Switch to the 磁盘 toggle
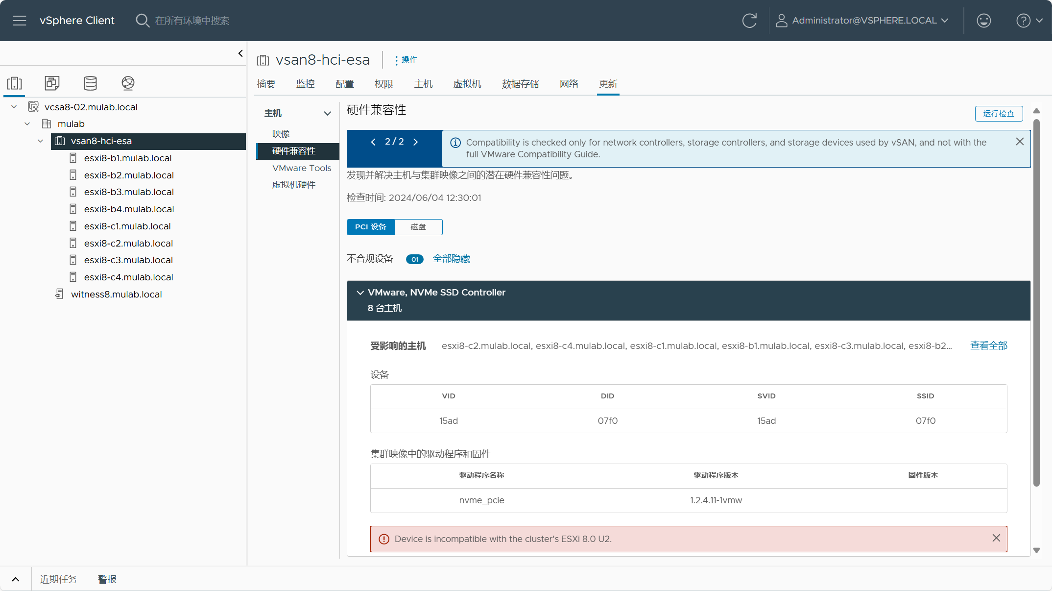The height and width of the screenshot is (591, 1052). 418,227
